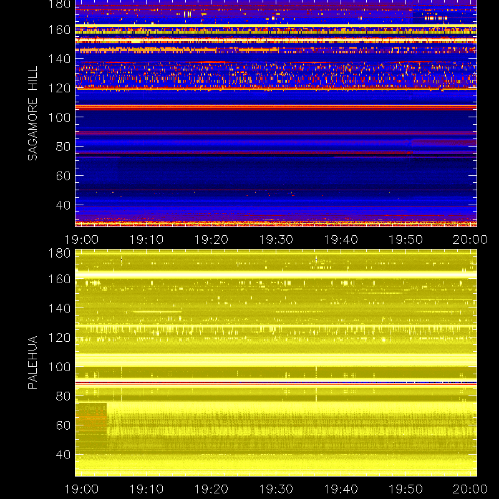
Task: Pick the 20:00 time label below Sagamore Hill plot
Action: point(470,240)
